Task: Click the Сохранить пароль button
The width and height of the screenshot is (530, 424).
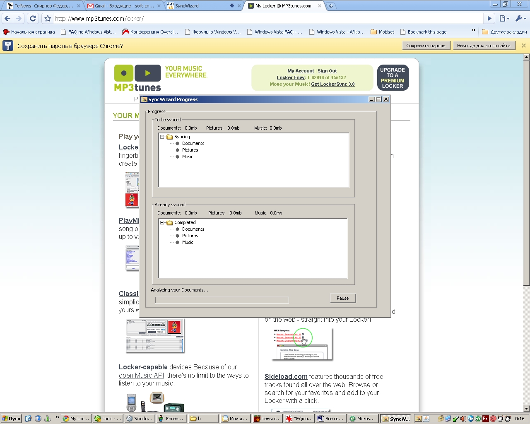Action: [x=426, y=46]
